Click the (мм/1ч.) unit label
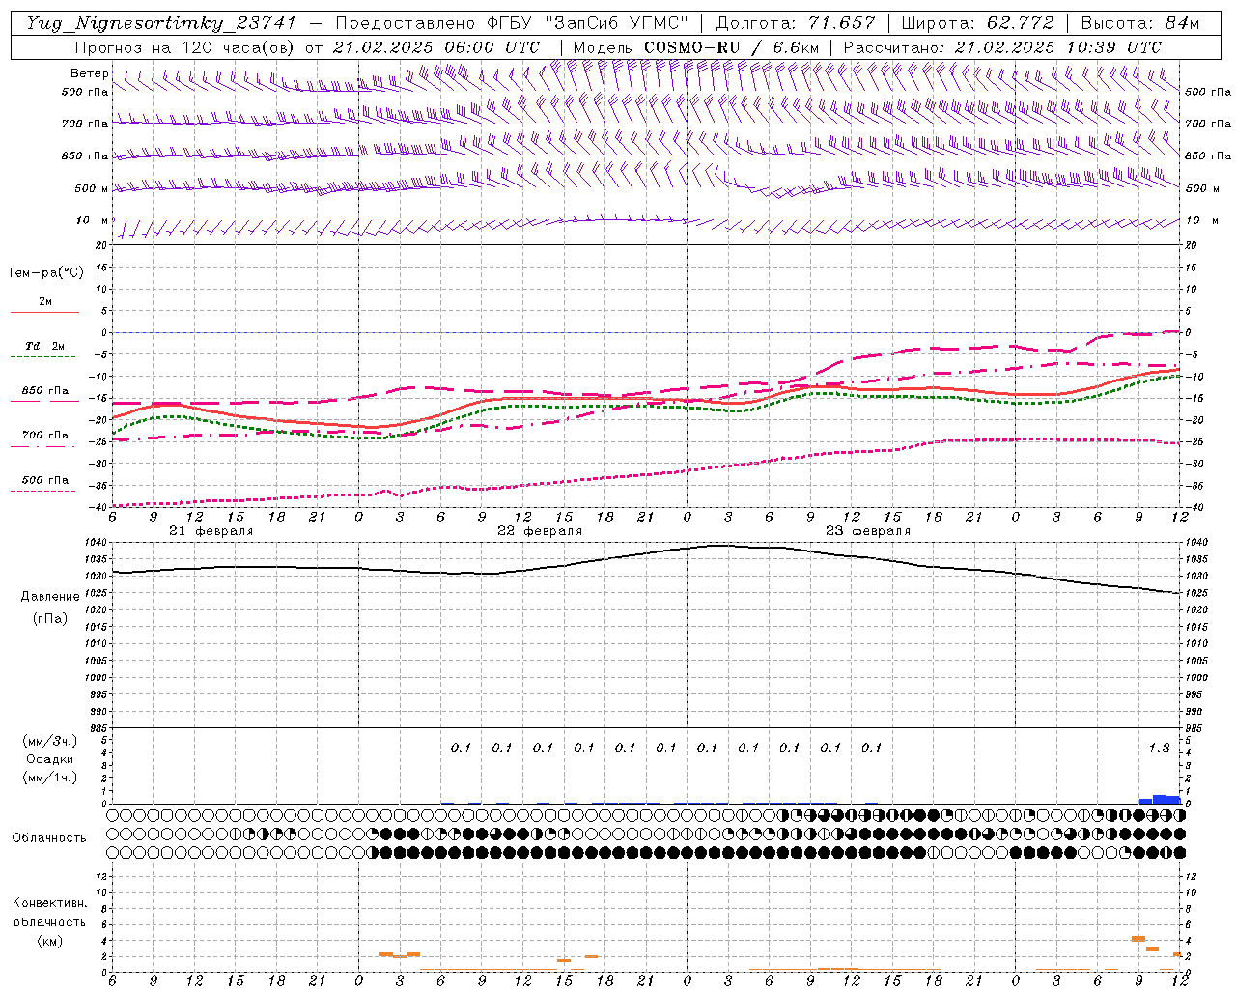This screenshot has width=1236, height=989. click(50, 777)
